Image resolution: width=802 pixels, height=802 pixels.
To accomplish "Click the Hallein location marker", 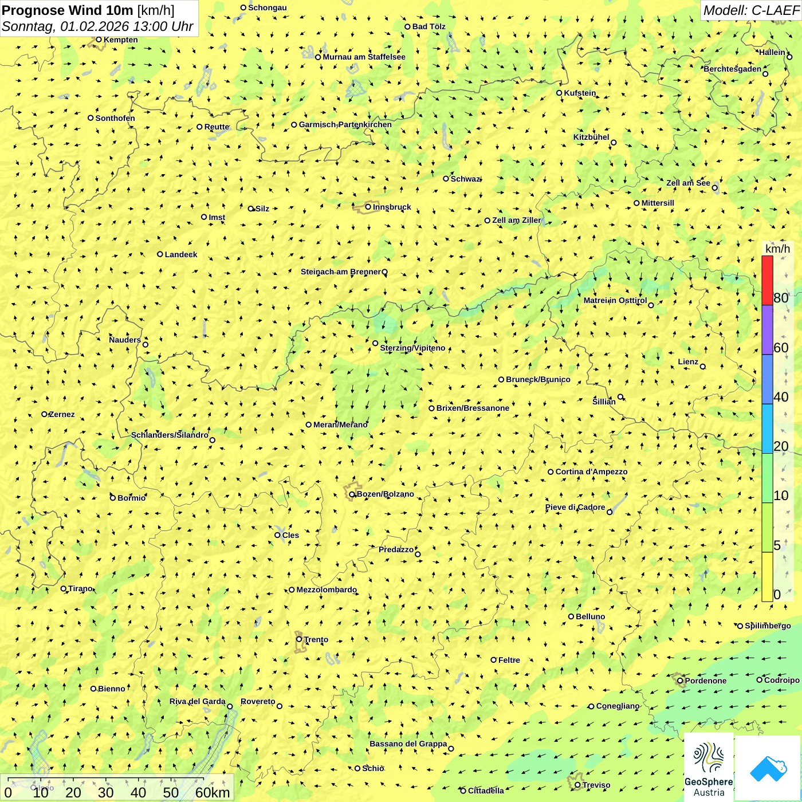I will [x=789, y=57].
